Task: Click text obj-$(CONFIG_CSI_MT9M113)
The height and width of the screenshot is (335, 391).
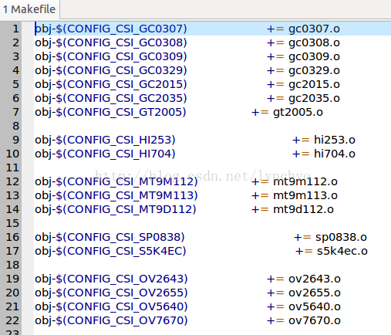Action: click(116, 195)
